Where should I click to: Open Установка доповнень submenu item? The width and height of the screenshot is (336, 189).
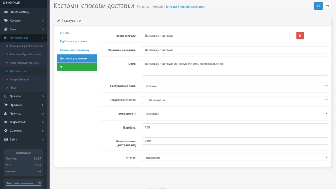(x=24, y=63)
